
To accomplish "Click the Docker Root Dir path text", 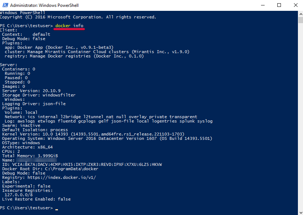I will (x=72, y=169).
